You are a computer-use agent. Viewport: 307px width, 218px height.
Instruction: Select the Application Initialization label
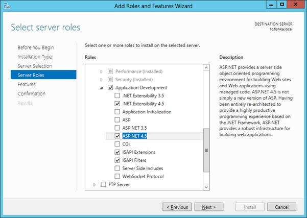tap(147, 112)
